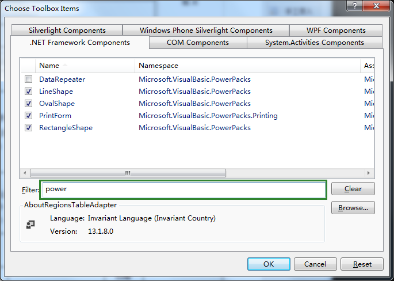Check the DataRepeater checkbox

(28, 79)
